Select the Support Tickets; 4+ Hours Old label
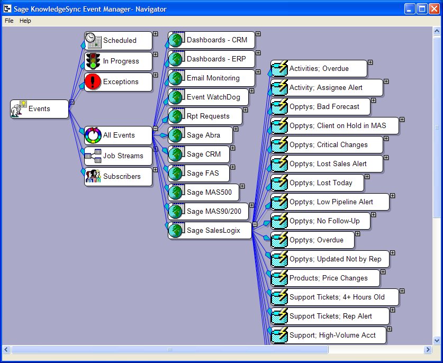The height and width of the screenshot is (363, 443). click(337, 297)
